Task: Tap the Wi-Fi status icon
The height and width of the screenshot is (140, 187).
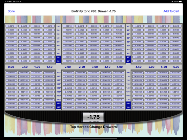Action: (172, 1)
